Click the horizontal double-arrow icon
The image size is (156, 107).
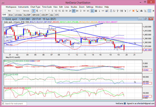[103, 11]
